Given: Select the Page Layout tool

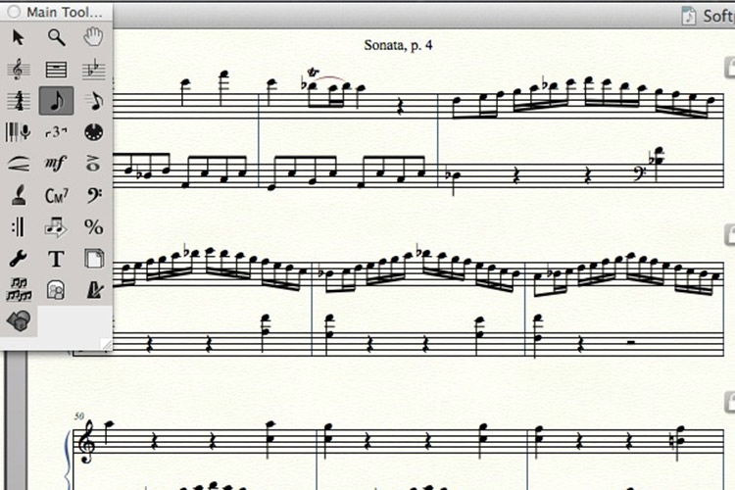Looking at the screenshot, I should tap(93, 259).
